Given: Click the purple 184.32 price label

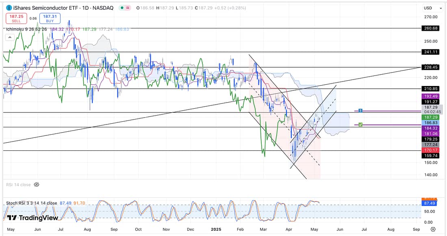Looking at the screenshot, I should pos(431,128).
